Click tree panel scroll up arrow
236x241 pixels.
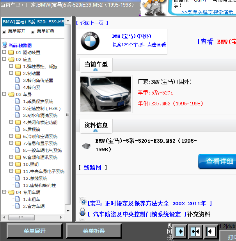click(x=68, y=21)
